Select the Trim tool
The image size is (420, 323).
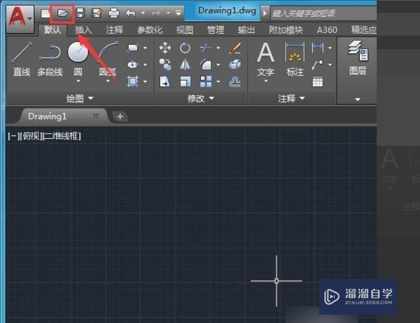(x=205, y=48)
